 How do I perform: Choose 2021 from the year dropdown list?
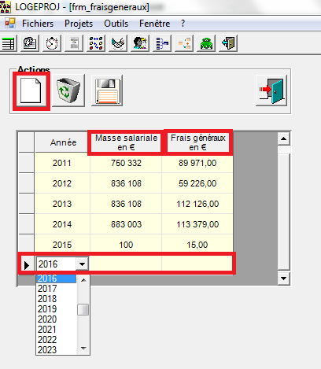click(x=47, y=330)
